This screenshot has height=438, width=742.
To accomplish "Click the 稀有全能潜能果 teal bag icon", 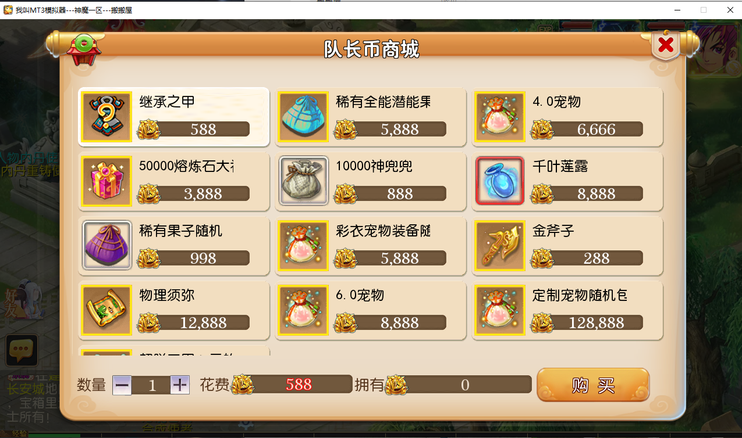I will (x=303, y=117).
